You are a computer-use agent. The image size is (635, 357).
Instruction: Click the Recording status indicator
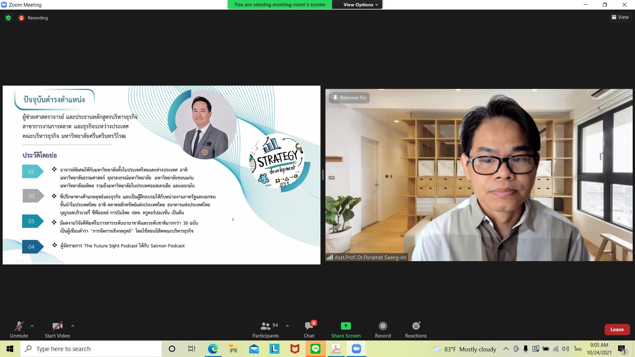33,18
